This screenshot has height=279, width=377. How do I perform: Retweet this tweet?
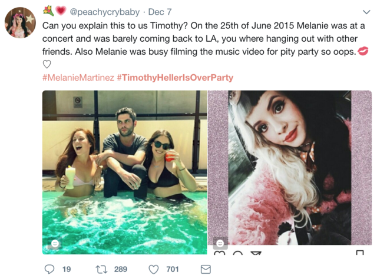point(101,269)
